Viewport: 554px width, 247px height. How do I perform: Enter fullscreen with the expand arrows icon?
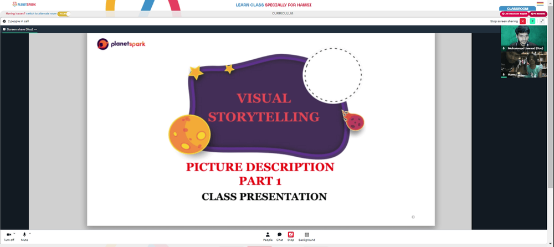(x=542, y=21)
